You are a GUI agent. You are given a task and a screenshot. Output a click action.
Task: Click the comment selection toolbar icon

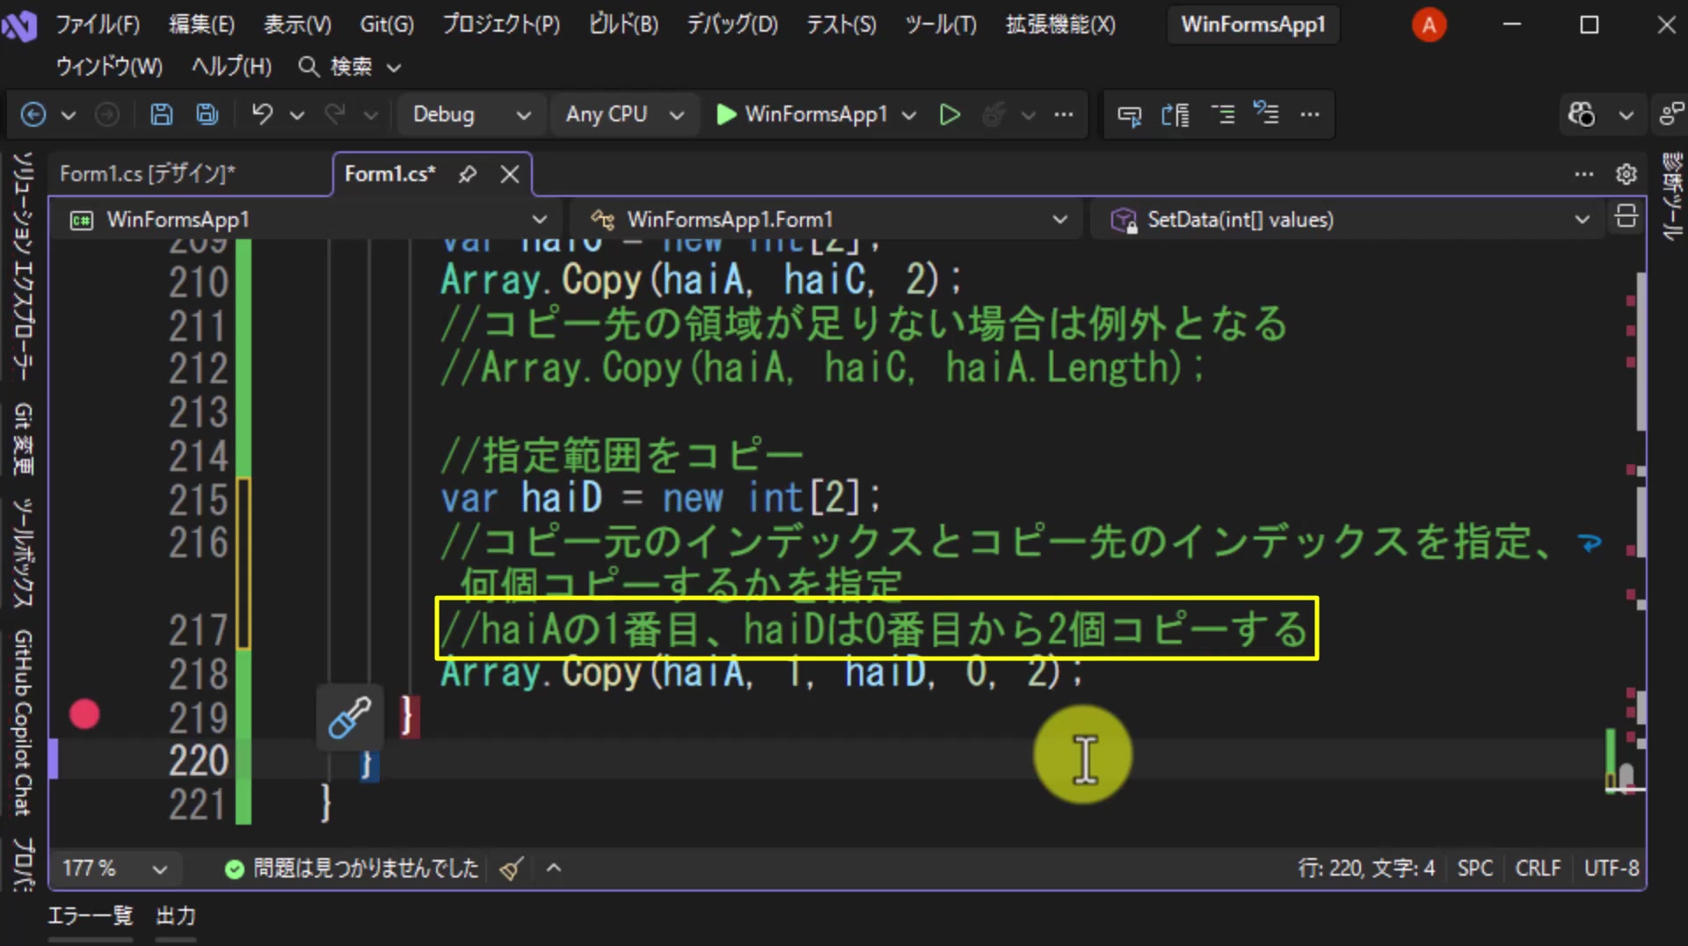1222,114
